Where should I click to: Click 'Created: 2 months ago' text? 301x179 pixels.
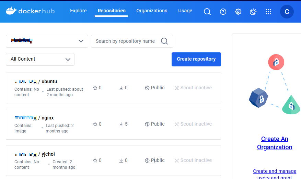64,165
